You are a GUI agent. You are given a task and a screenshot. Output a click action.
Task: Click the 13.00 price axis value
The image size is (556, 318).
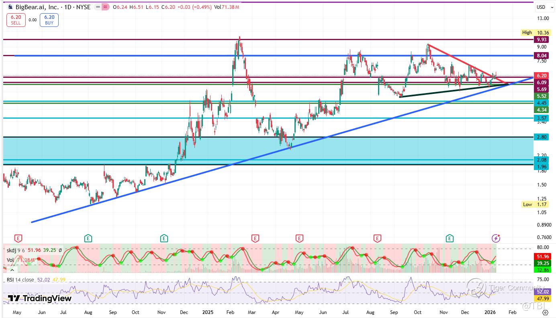[x=543, y=18]
